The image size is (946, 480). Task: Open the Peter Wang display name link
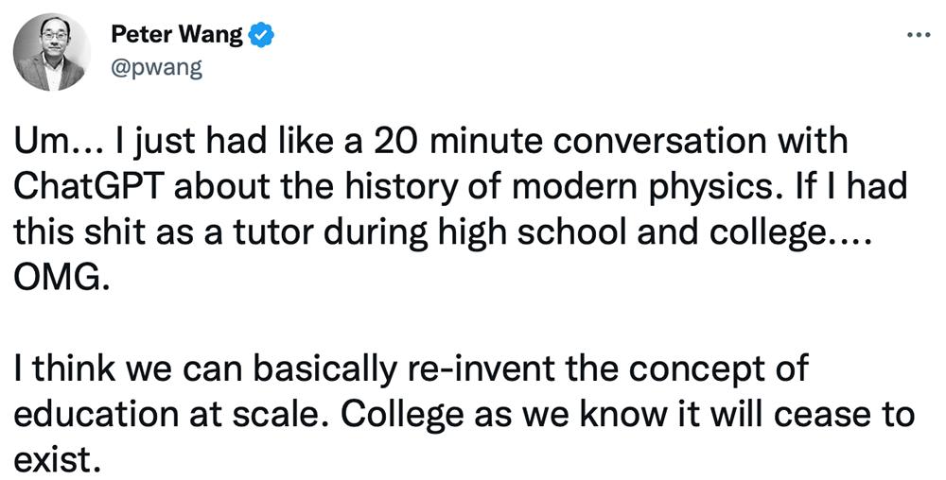[x=175, y=35]
